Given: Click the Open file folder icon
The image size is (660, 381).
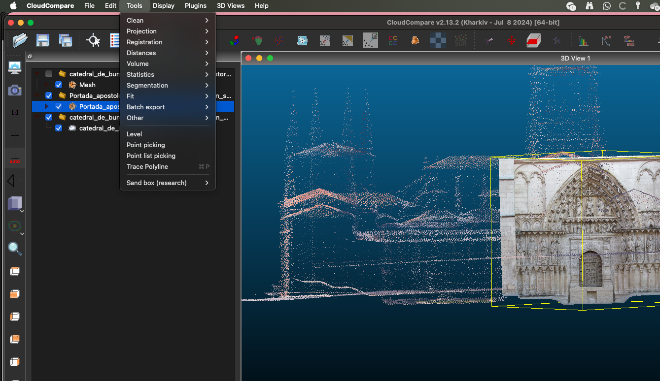Looking at the screenshot, I should (20, 40).
